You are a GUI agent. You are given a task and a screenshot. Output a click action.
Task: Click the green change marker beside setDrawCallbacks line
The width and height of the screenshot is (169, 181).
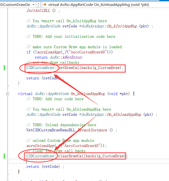click(4, 68)
